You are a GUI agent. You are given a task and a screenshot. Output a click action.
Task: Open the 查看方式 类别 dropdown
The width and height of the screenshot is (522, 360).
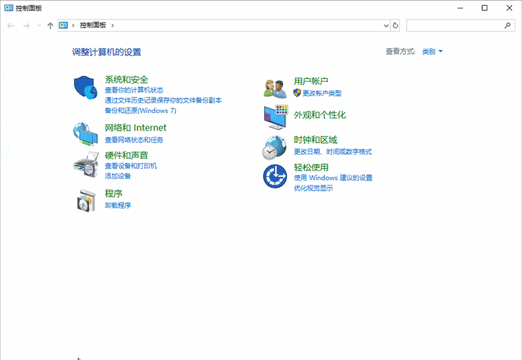[432, 52]
